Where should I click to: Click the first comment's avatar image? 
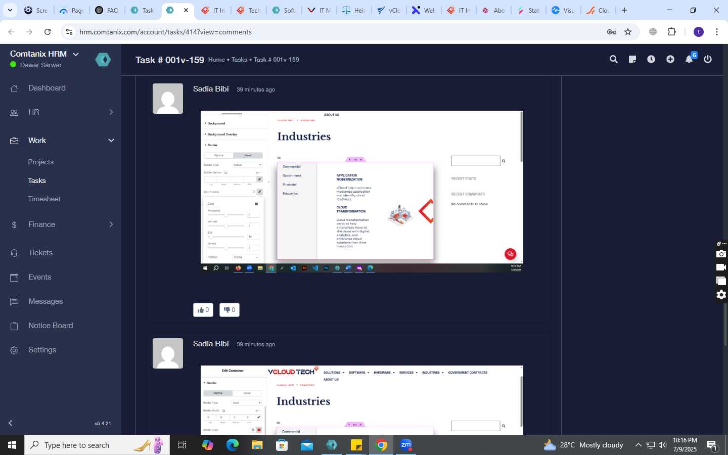168,99
